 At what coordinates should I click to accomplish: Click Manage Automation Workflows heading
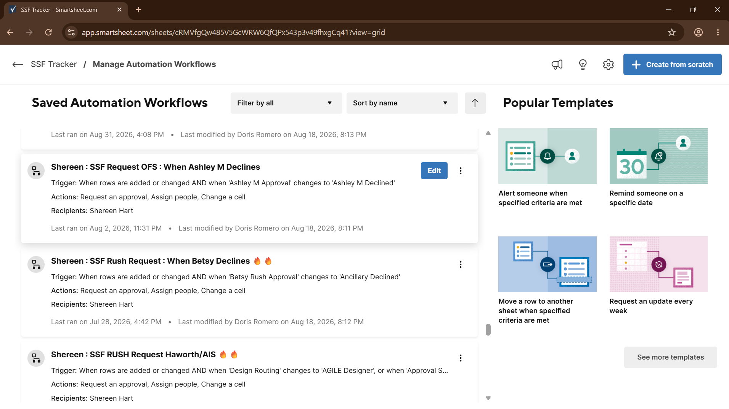[x=154, y=64]
